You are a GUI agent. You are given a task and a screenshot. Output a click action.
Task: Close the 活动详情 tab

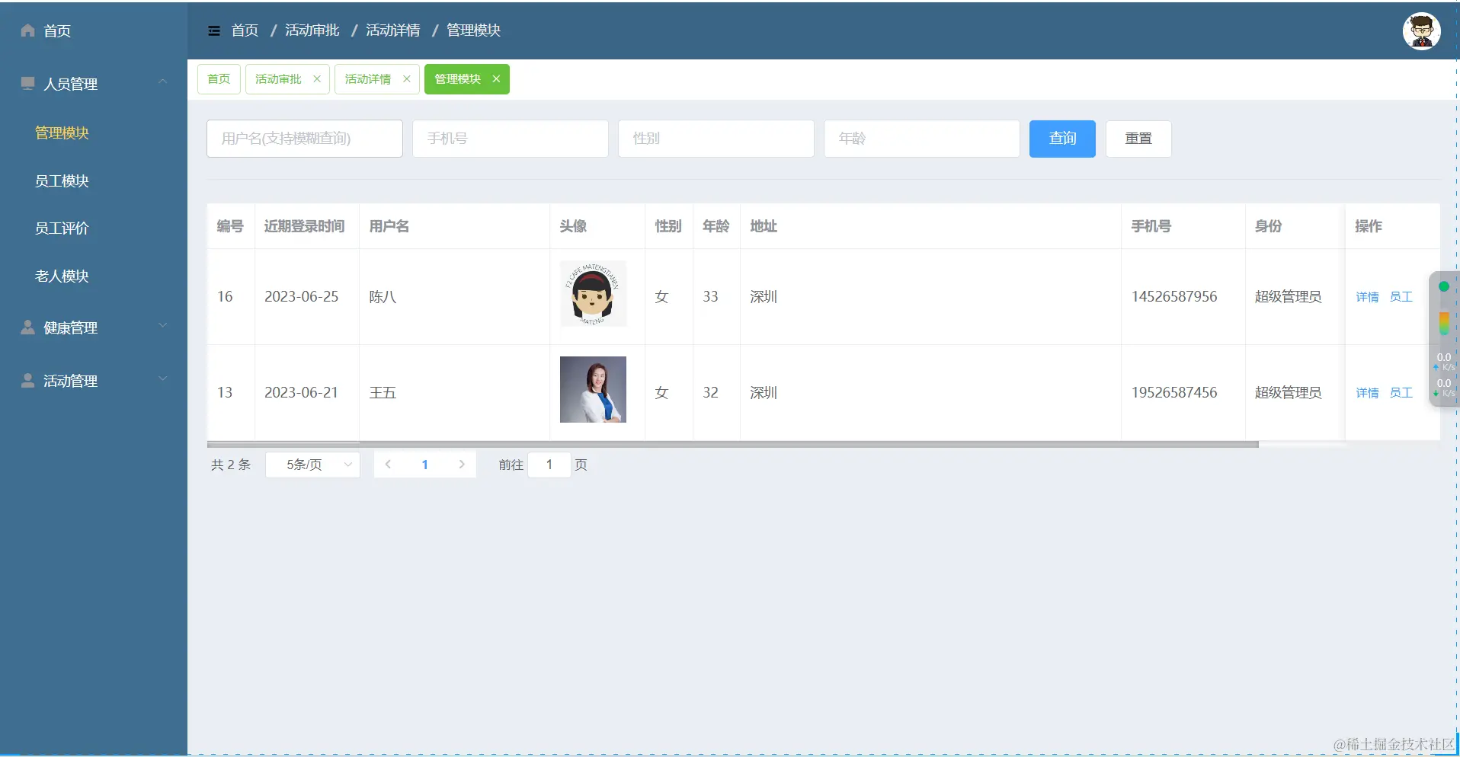click(x=407, y=78)
